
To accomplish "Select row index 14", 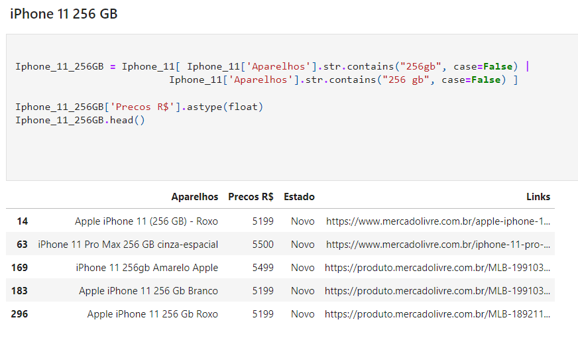I will (22, 221).
